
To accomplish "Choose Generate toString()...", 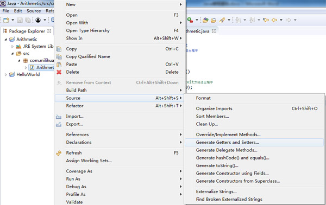I will point(254,165).
